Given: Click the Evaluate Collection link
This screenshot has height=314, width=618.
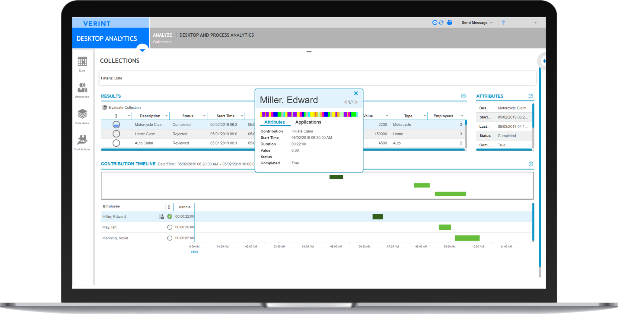Looking at the screenshot, I should (125, 107).
